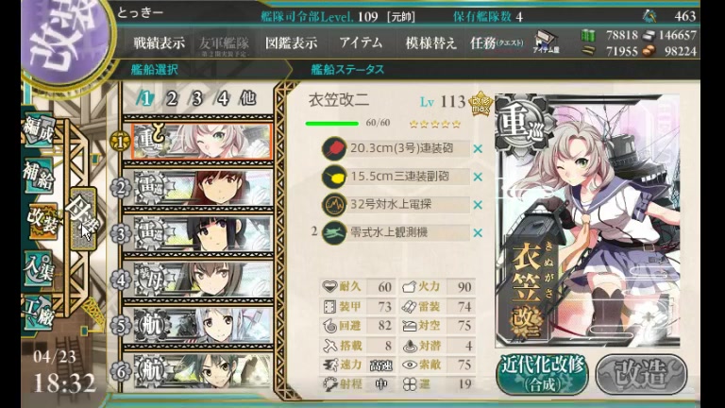
Task: Open the 入渠 repair dock sidebar icon
Action: [x=40, y=268]
